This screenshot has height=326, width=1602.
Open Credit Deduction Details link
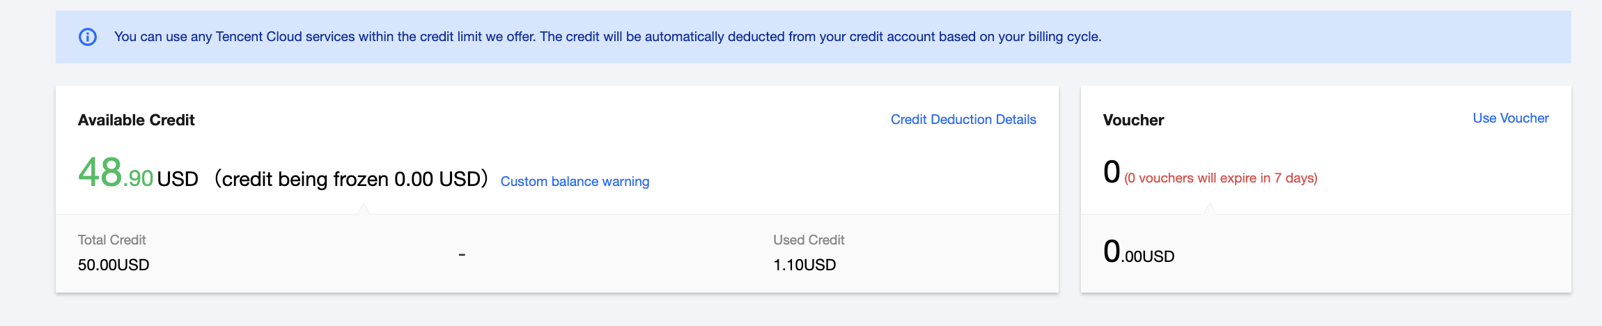pyautogui.click(x=963, y=120)
